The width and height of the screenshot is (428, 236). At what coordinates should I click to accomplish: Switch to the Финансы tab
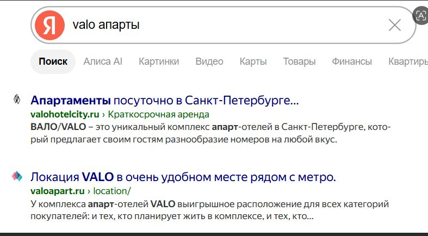(352, 61)
